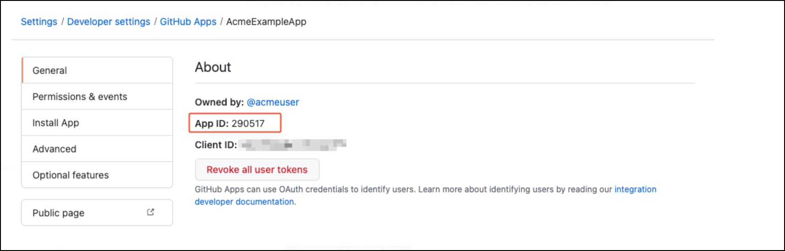Select Optional features in sidebar
The width and height of the screenshot is (785, 251).
(71, 175)
